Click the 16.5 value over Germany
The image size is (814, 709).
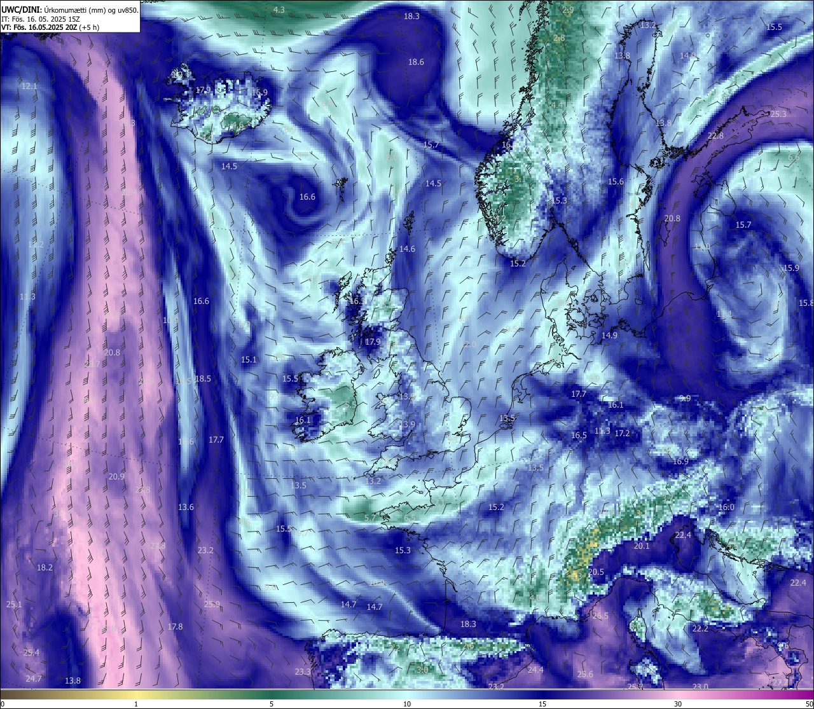click(579, 436)
